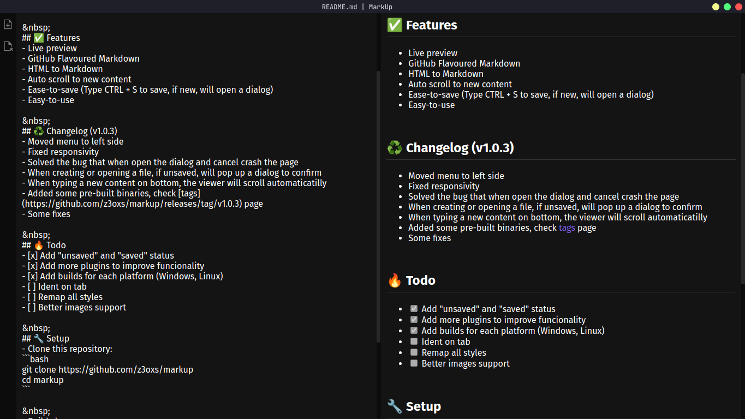Click '- Moved menu to left side' editor line

pyautogui.click(x=73, y=141)
